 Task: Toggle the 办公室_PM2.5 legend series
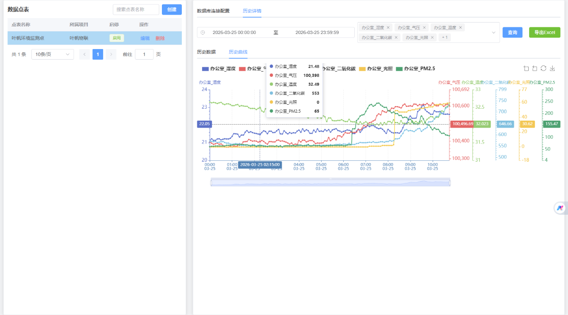415,69
